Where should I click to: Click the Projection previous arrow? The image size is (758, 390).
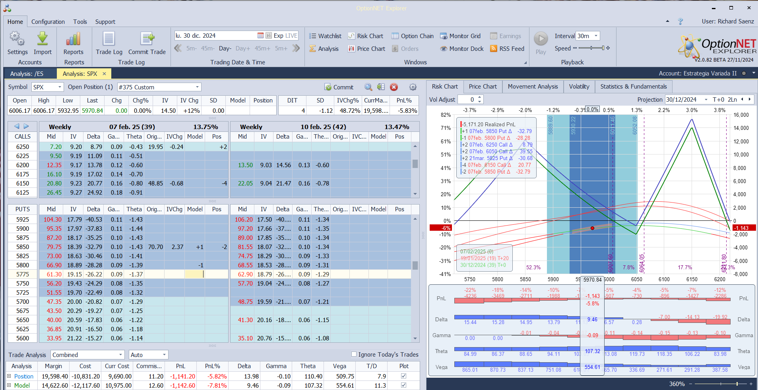coord(742,99)
